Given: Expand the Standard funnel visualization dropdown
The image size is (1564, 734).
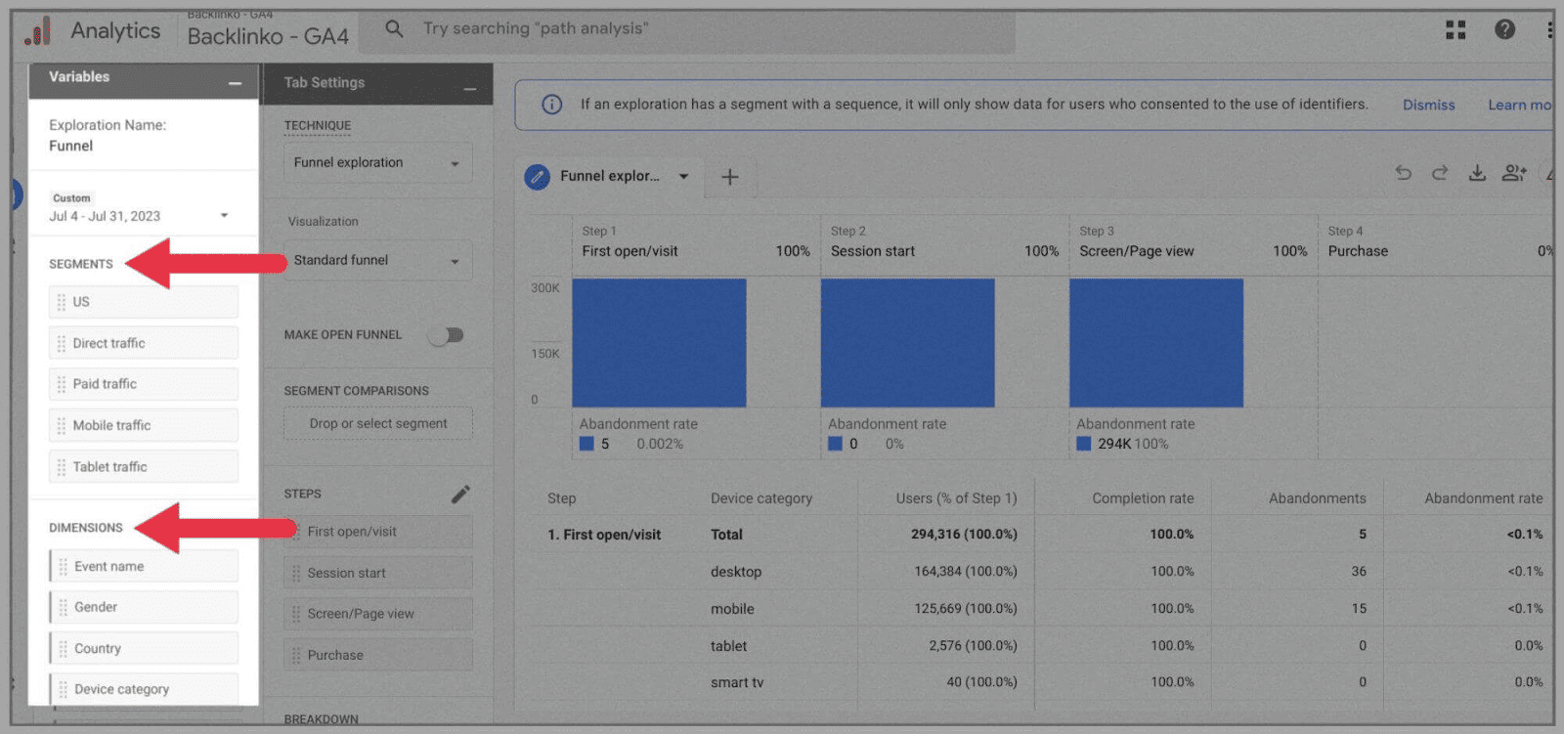Looking at the screenshot, I should (377, 261).
